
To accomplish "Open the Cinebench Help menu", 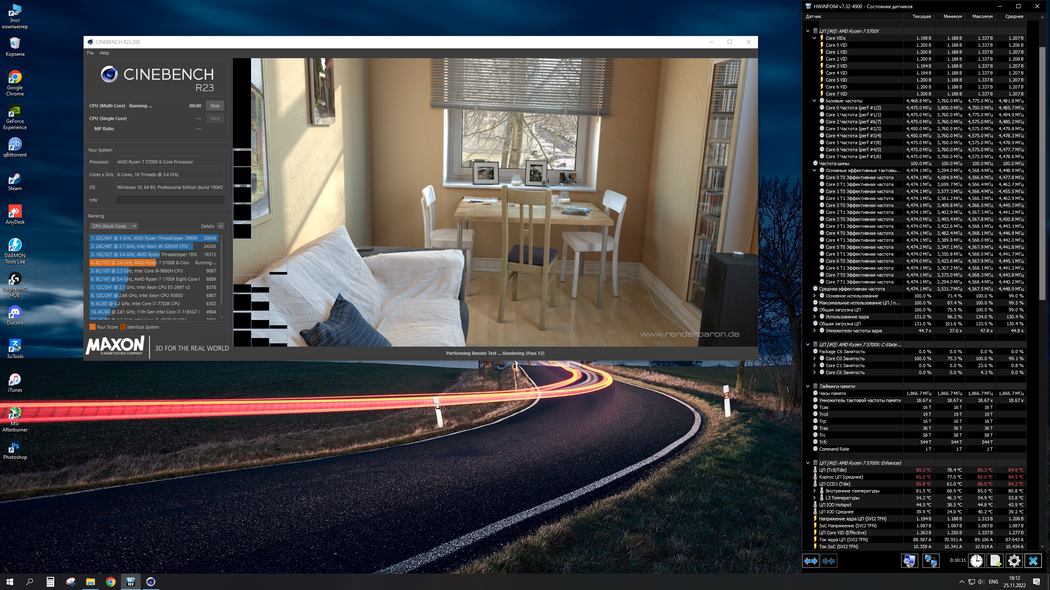I will [104, 53].
